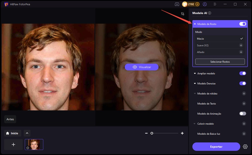Download the Modelo de nitidez

(x=244, y=94)
